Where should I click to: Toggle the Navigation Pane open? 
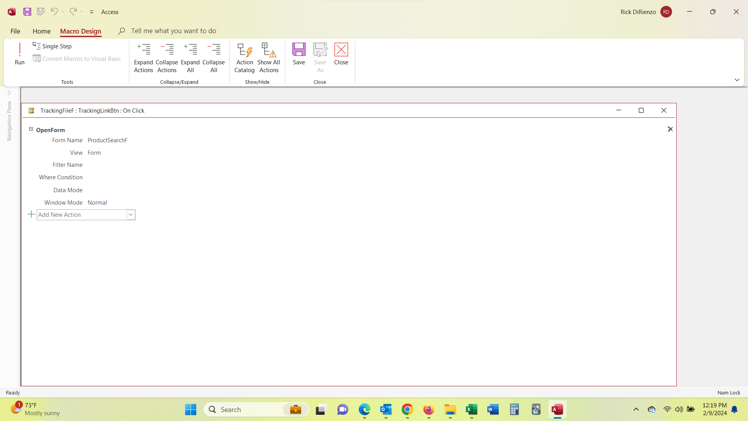click(x=9, y=93)
